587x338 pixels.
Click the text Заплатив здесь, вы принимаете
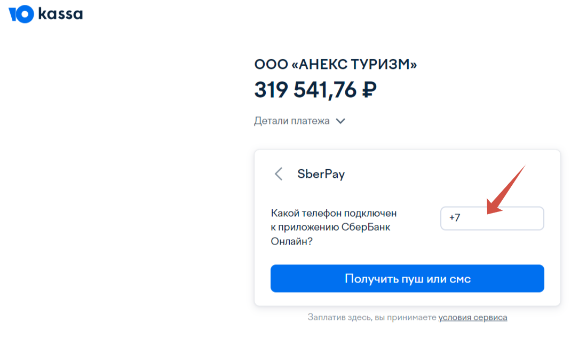[x=372, y=318]
